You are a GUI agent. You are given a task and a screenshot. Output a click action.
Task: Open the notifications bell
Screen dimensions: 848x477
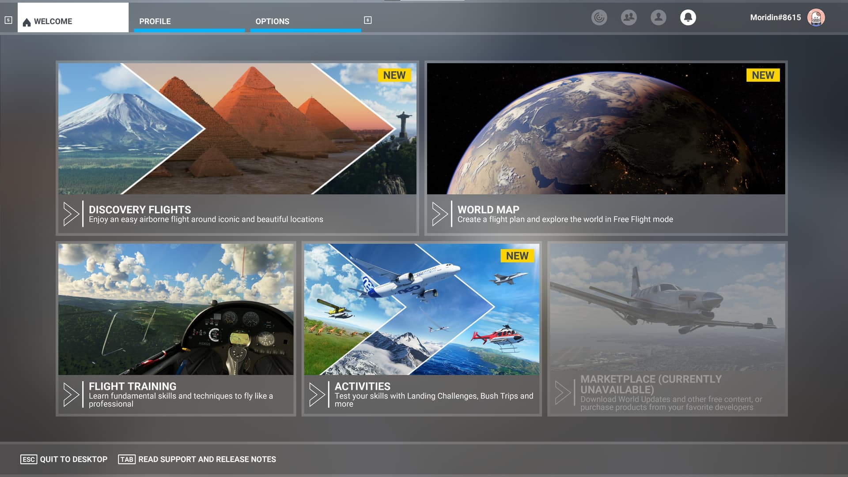click(x=688, y=18)
